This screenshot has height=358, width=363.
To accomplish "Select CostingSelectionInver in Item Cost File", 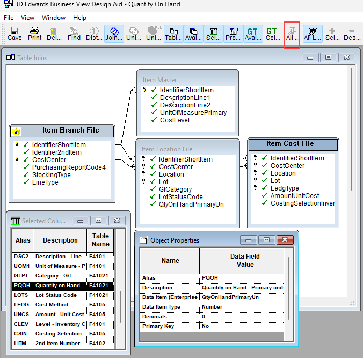I will tap(302, 203).
